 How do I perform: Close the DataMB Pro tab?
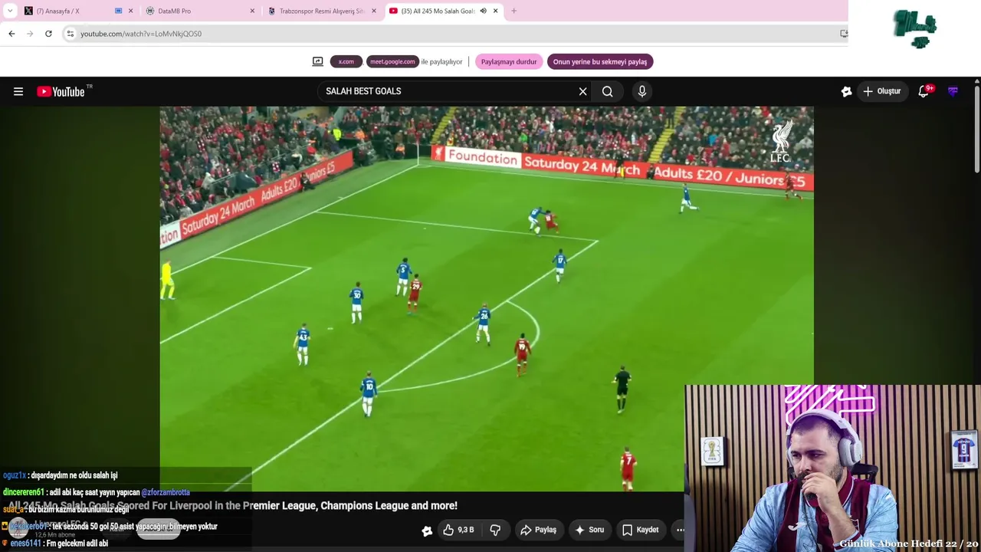pyautogui.click(x=252, y=11)
